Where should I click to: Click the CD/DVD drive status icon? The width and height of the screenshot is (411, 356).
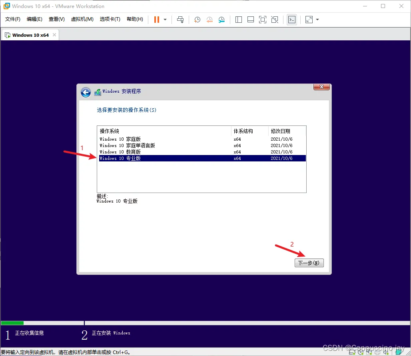(361, 352)
